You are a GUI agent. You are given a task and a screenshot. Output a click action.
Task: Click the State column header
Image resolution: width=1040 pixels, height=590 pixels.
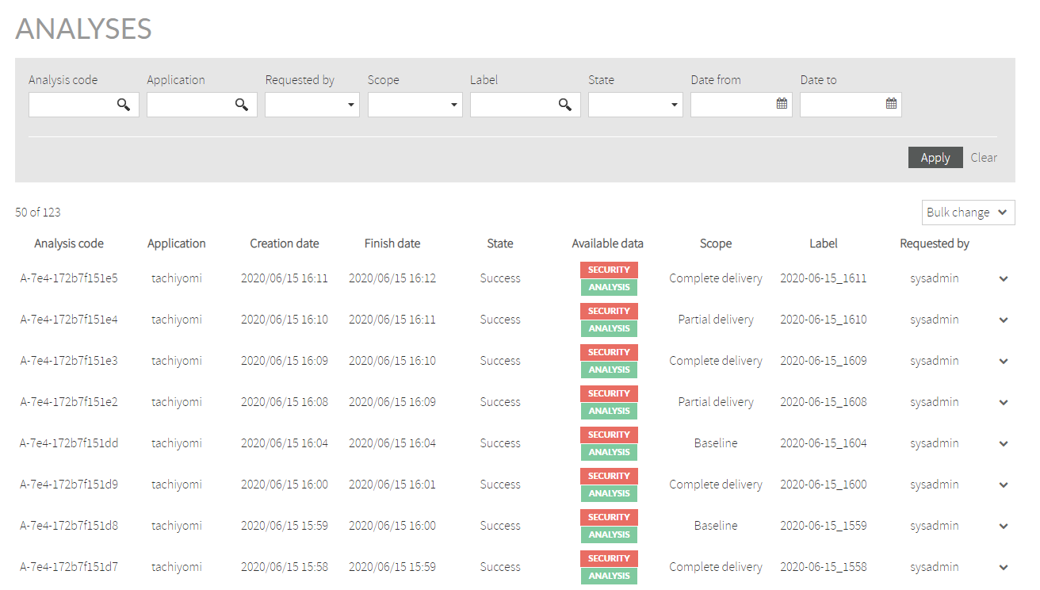pos(499,243)
